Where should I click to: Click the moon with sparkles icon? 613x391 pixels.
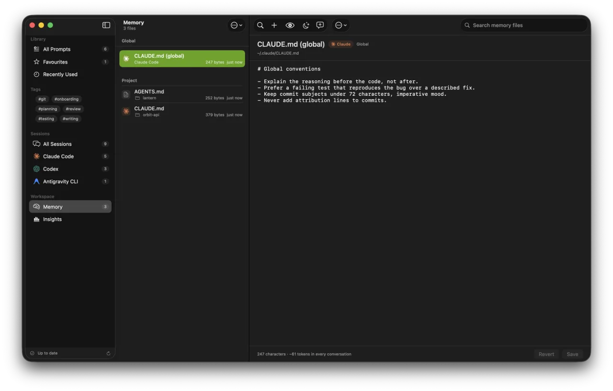(x=306, y=25)
